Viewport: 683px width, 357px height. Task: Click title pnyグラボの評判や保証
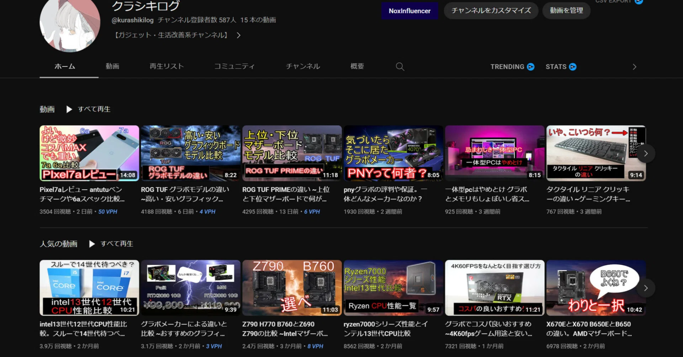click(x=385, y=194)
